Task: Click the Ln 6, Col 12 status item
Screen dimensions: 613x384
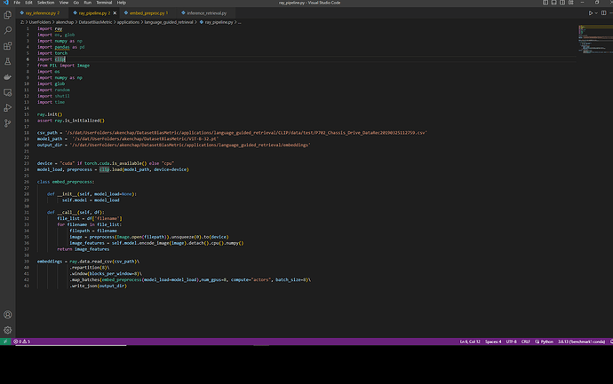Action: tap(470, 341)
